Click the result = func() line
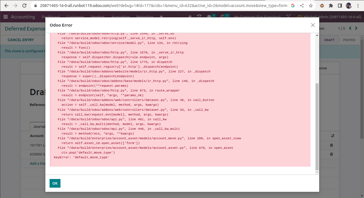 point(76,48)
